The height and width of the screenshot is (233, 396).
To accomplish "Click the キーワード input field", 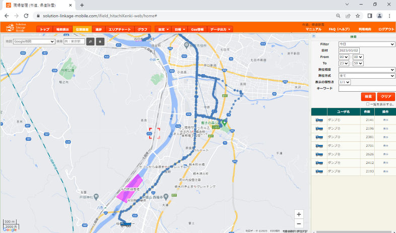I will (367, 88).
